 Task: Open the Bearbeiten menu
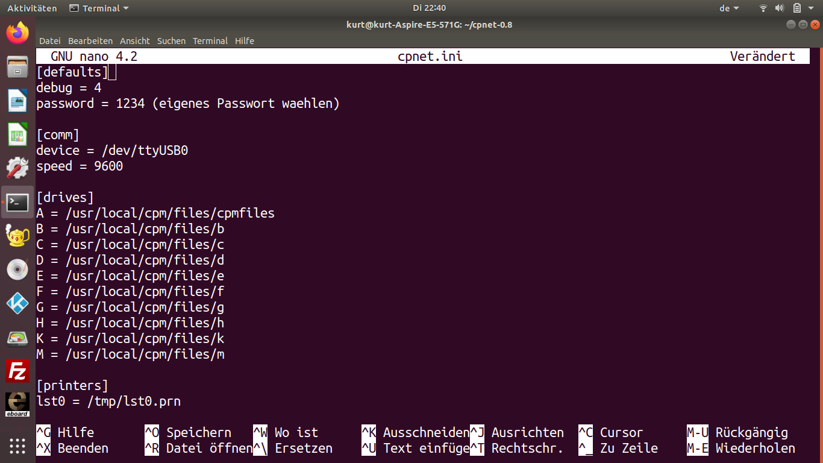point(90,41)
